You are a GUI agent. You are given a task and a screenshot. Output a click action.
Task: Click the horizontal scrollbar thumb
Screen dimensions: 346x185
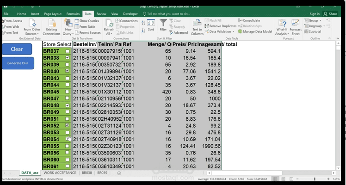click(x=247, y=173)
